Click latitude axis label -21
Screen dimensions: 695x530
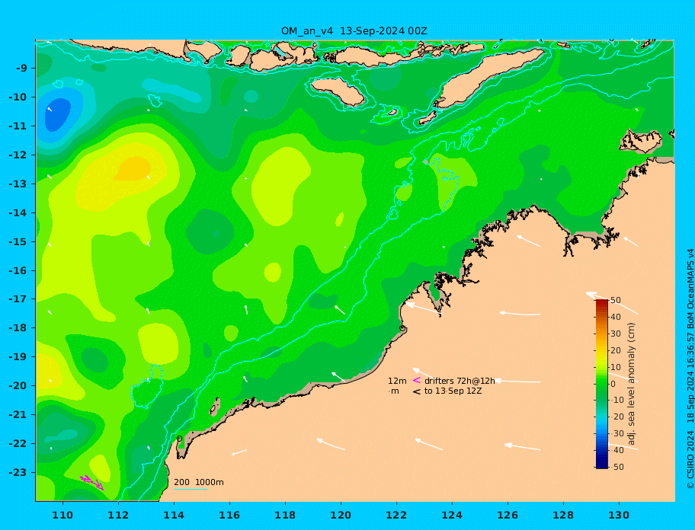click(18, 415)
